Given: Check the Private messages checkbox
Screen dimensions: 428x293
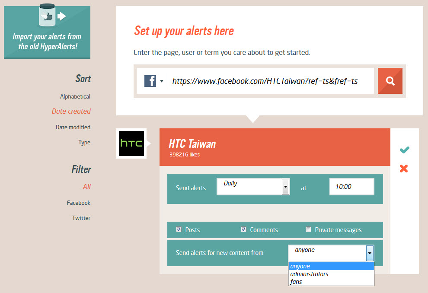Looking at the screenshot, I should click(x=308, y=229).
